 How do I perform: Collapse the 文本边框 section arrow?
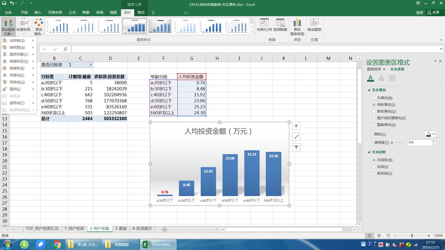coord(369,152)
